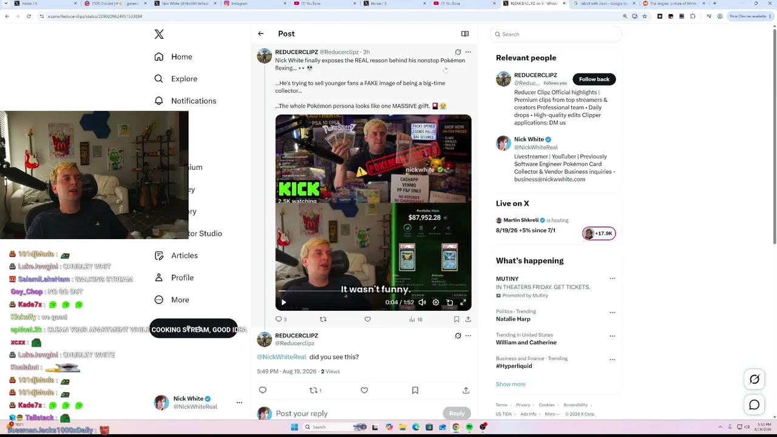
Task: Expand the video to fullscreen
Action: click(463, 302)
